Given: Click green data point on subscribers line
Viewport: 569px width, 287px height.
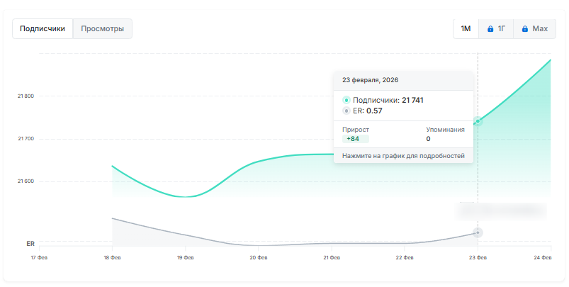Looking at the screenshot, I should tap(478, 121).
